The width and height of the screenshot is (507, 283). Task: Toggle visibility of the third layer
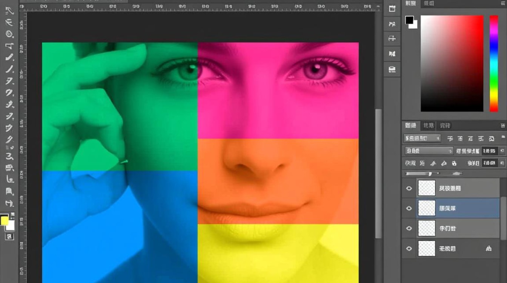[409, 228]
